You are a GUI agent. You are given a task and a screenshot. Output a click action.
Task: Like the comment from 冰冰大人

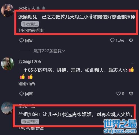112,40
